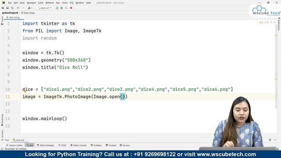Close the 'dice roll.py' editor tab
The image size is (281, 158).
22,18
